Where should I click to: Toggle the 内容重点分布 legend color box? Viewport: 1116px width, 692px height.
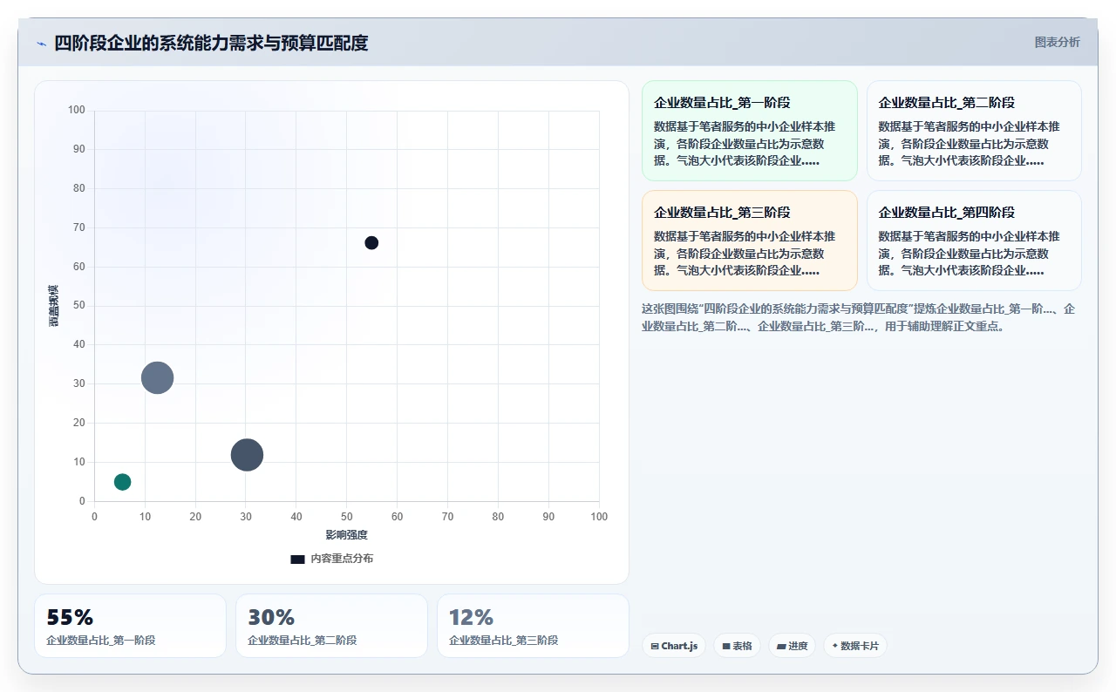pos(297,559)
